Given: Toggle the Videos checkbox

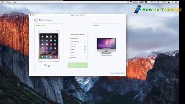Looking at the screenshot, I should click(70, 58).
